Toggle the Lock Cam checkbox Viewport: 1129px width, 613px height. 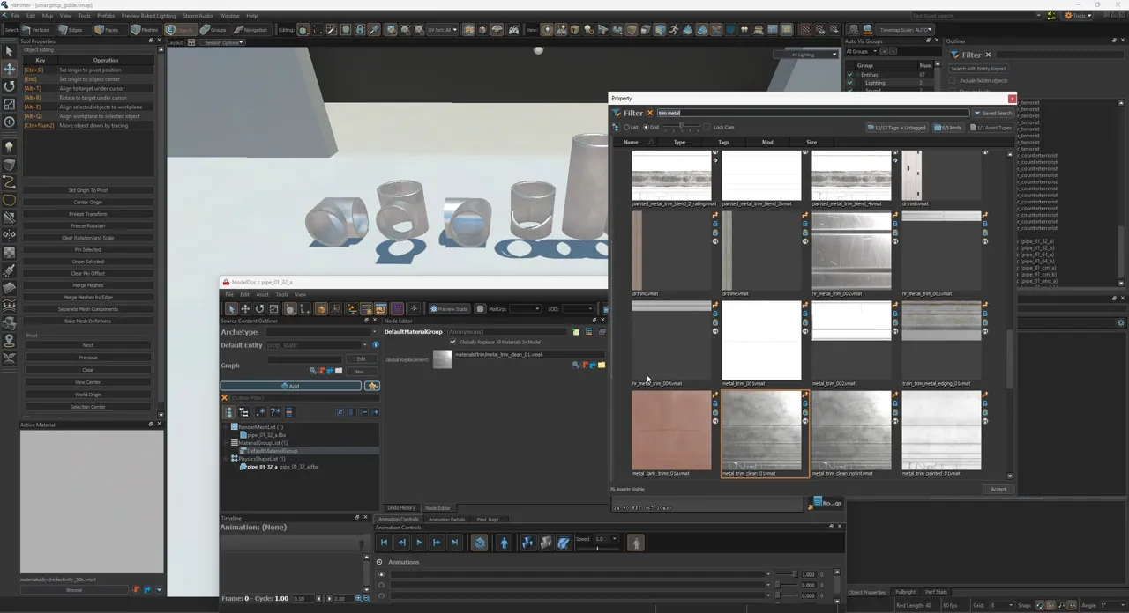707,128
